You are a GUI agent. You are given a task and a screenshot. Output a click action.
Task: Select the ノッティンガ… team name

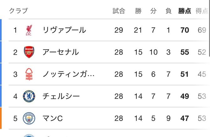[x=68, y=74]
